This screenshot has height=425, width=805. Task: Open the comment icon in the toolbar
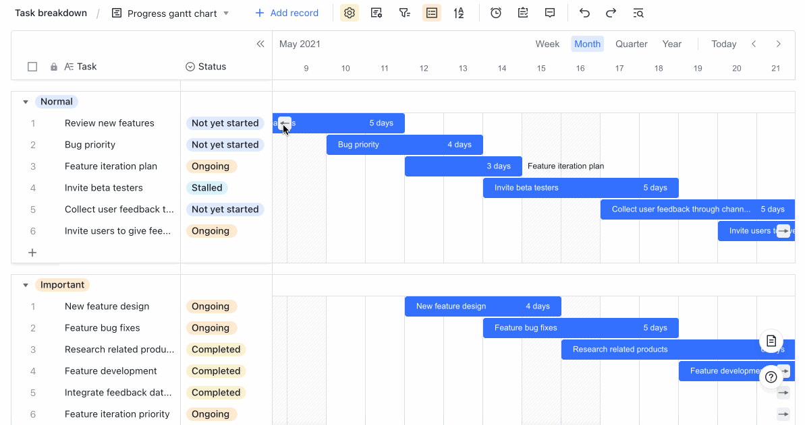tap(550, 13)
